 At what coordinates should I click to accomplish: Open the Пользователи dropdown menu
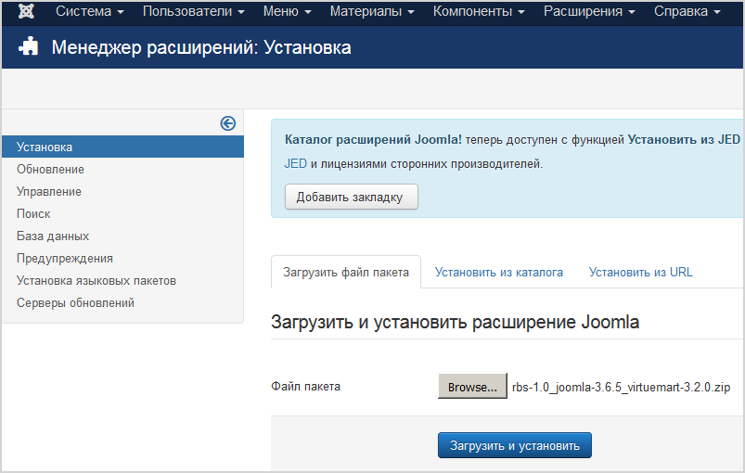[x=194, y=11]
